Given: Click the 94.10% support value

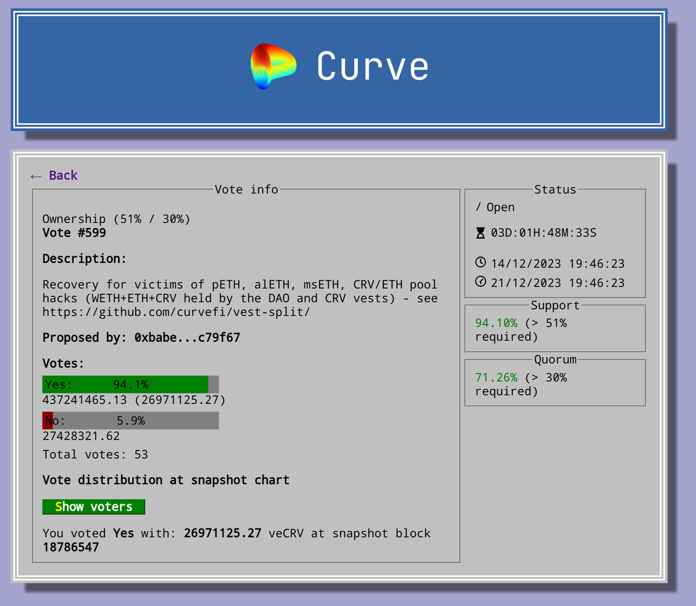Looking at the screenshot, I should click(x=496, y=323).
